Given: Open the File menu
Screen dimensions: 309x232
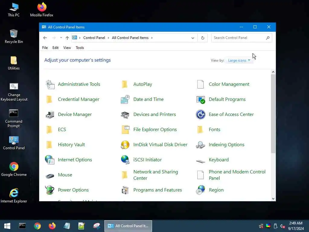Looking at the screenshot, I should tap(45, 48).
